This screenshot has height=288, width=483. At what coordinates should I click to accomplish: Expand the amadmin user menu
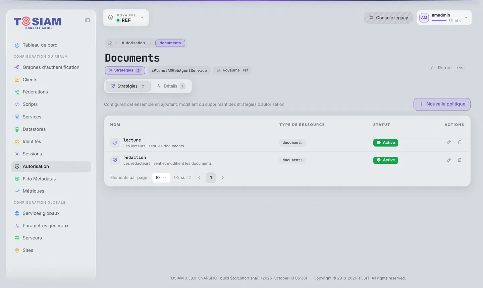tap(444, 18)
